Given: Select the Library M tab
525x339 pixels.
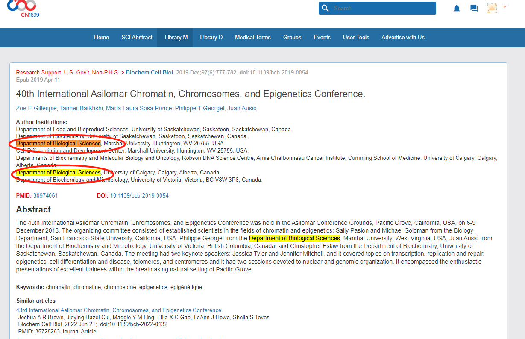Looking at the screenshot, I should (x=176, y=38).
